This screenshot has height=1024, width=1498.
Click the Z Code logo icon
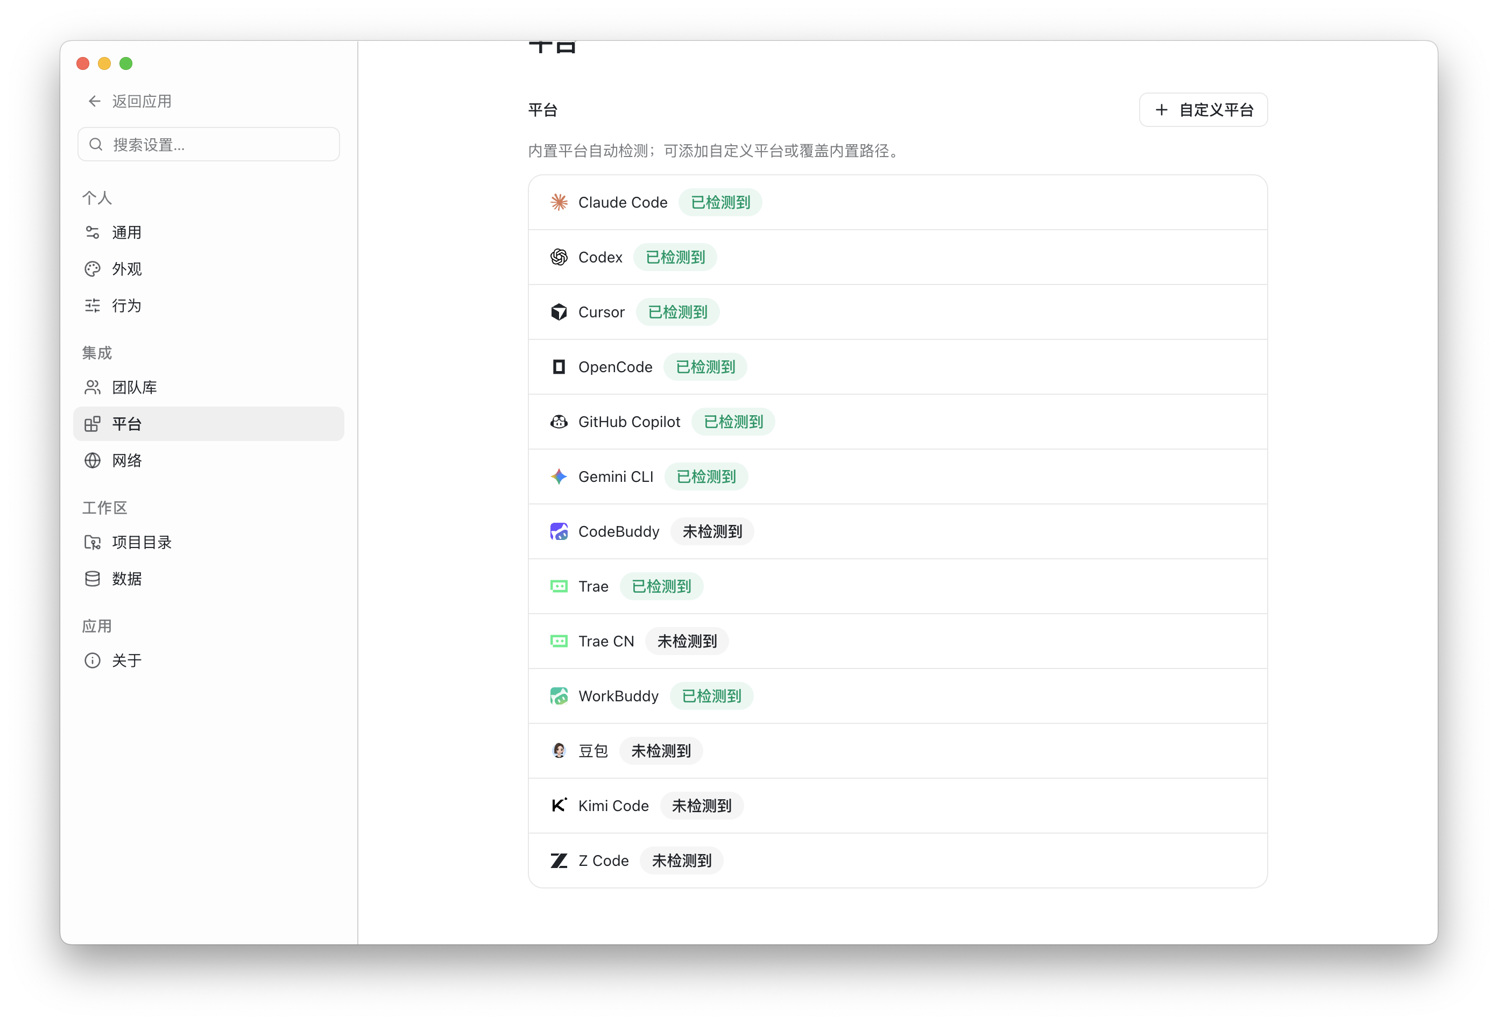pyautogui.click(x=559, y=861)
